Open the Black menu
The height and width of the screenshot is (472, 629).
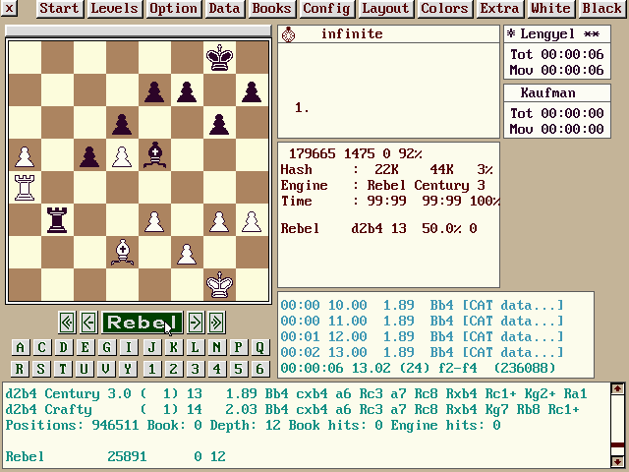(602, 9)
